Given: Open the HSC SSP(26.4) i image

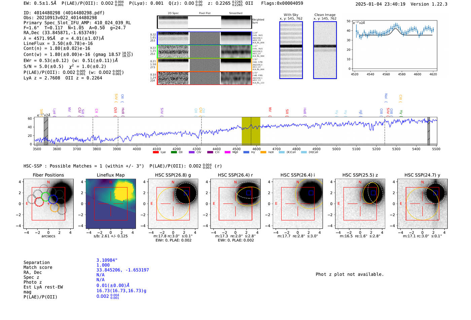Looking at the screenshot, I should (x=297, y=204).
